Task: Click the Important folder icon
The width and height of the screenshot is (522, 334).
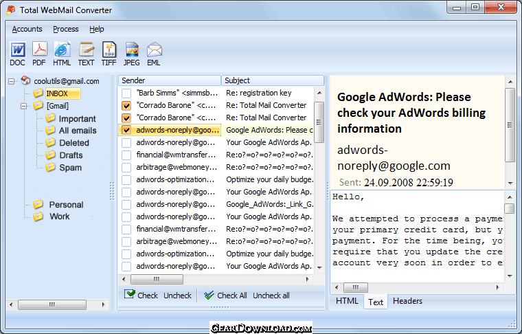Action: tap(50, 118)
